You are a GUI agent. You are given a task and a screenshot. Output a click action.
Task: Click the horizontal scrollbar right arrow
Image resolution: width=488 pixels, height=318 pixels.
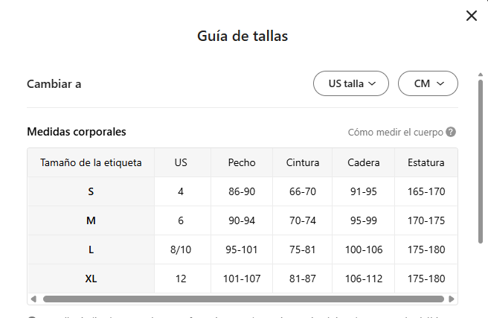click(x=452, y=299)
